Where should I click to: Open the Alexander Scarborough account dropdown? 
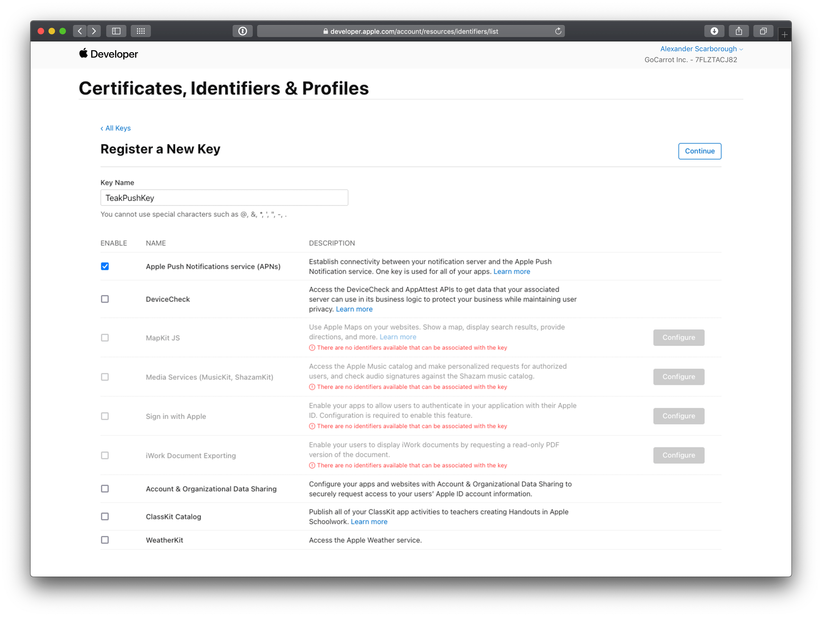[x=701, y=49]
